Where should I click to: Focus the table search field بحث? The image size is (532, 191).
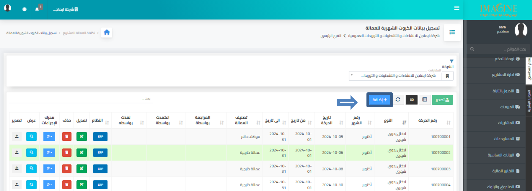click(x=81, y=99)
